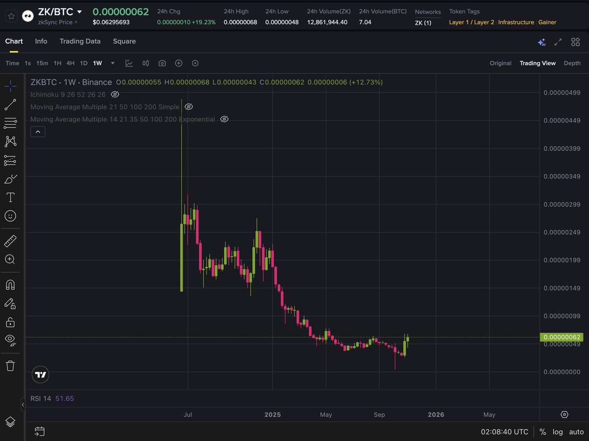Screen dimensions: 589x441
Task: Delete drawings with the trash icon
Action: pyautogui.click(x=10, y=365)
